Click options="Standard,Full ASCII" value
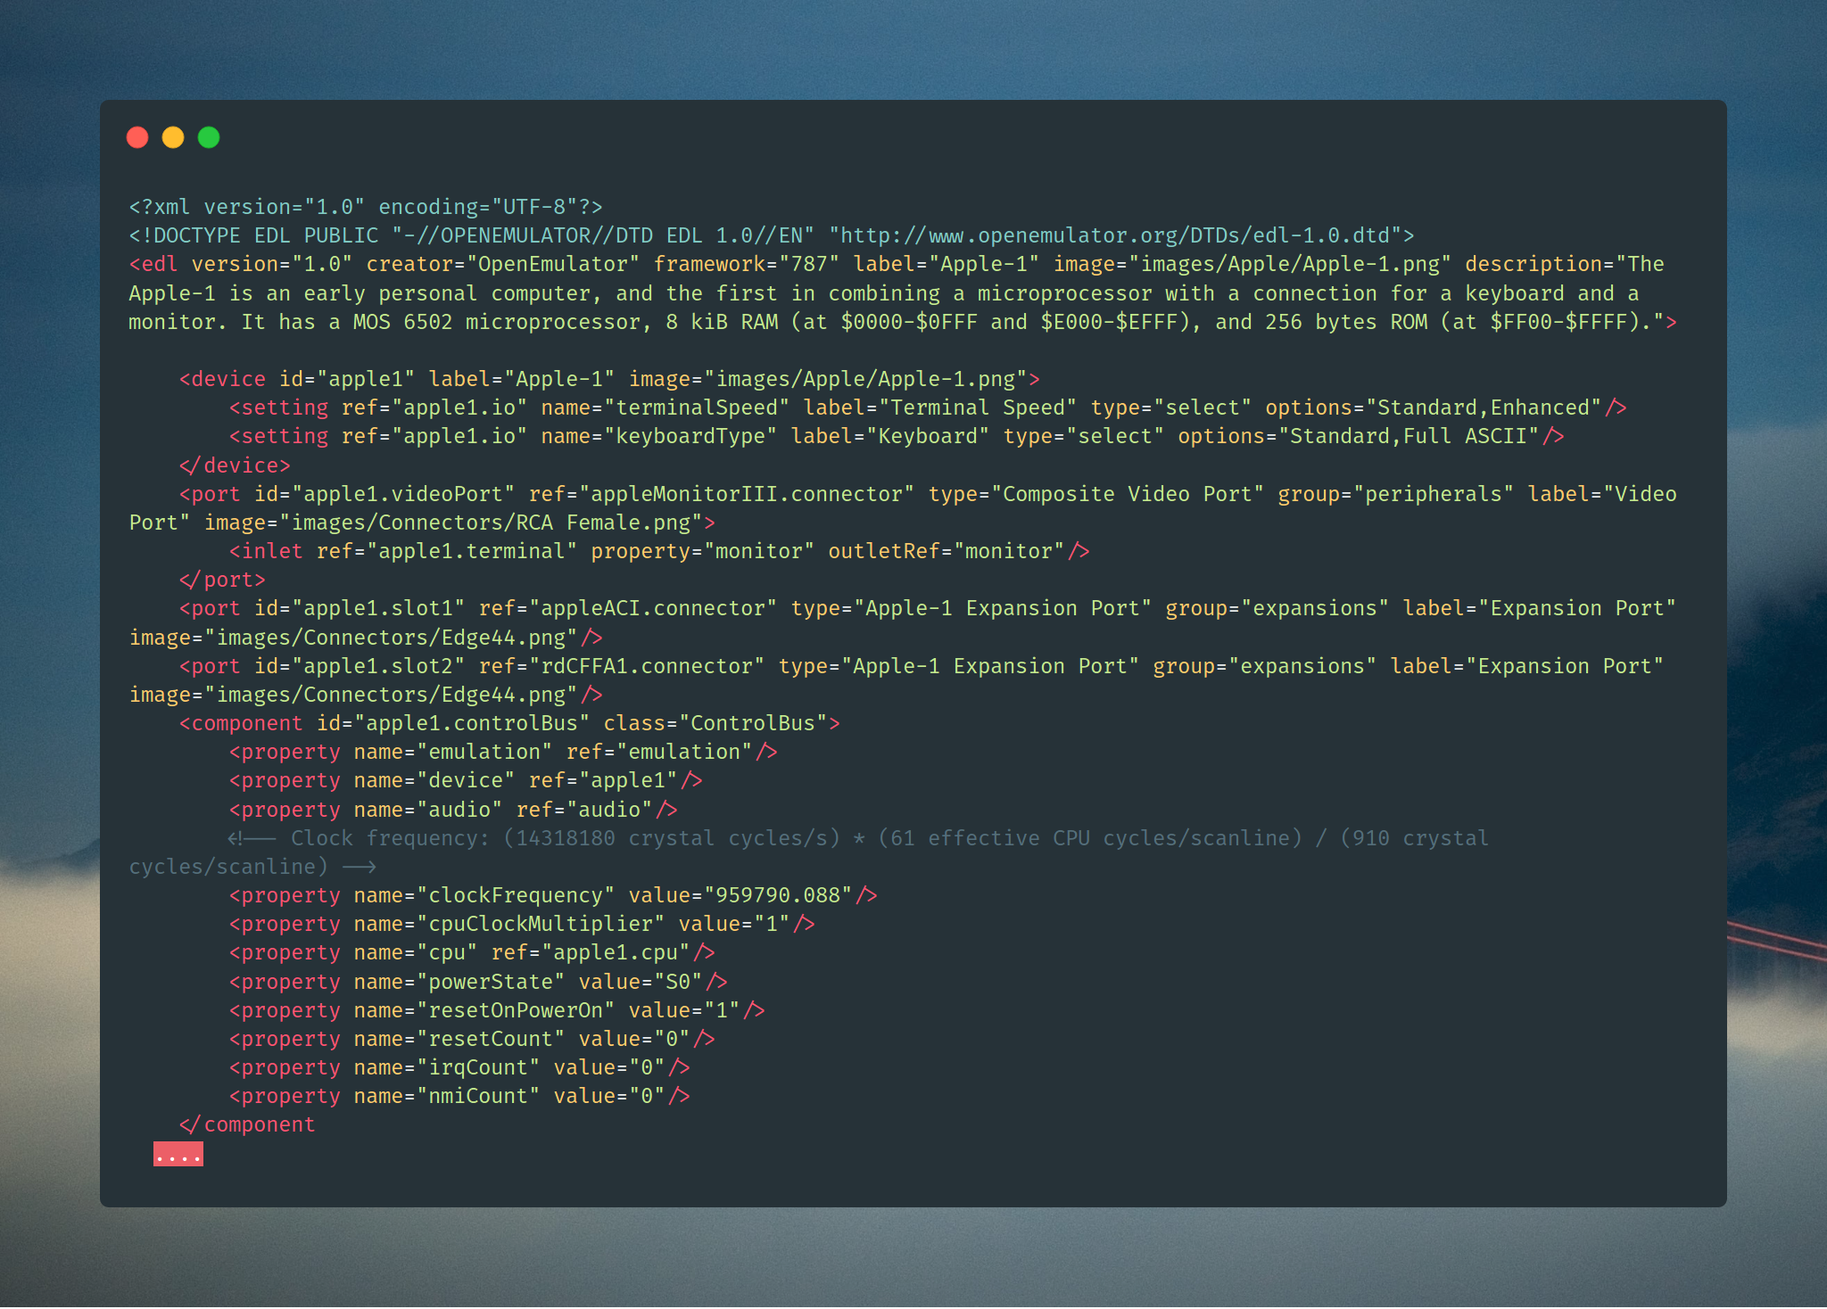The image size is (1827, 1309). click(1359, 436)
